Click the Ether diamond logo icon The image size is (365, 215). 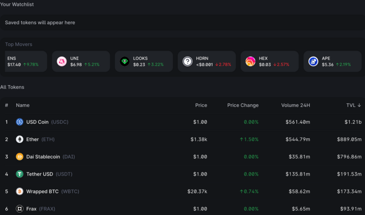click(x=19, y=139)
